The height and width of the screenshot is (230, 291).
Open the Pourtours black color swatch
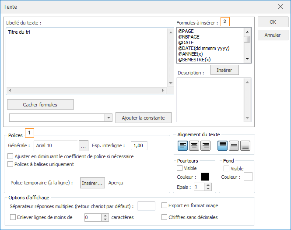(205, 177)
